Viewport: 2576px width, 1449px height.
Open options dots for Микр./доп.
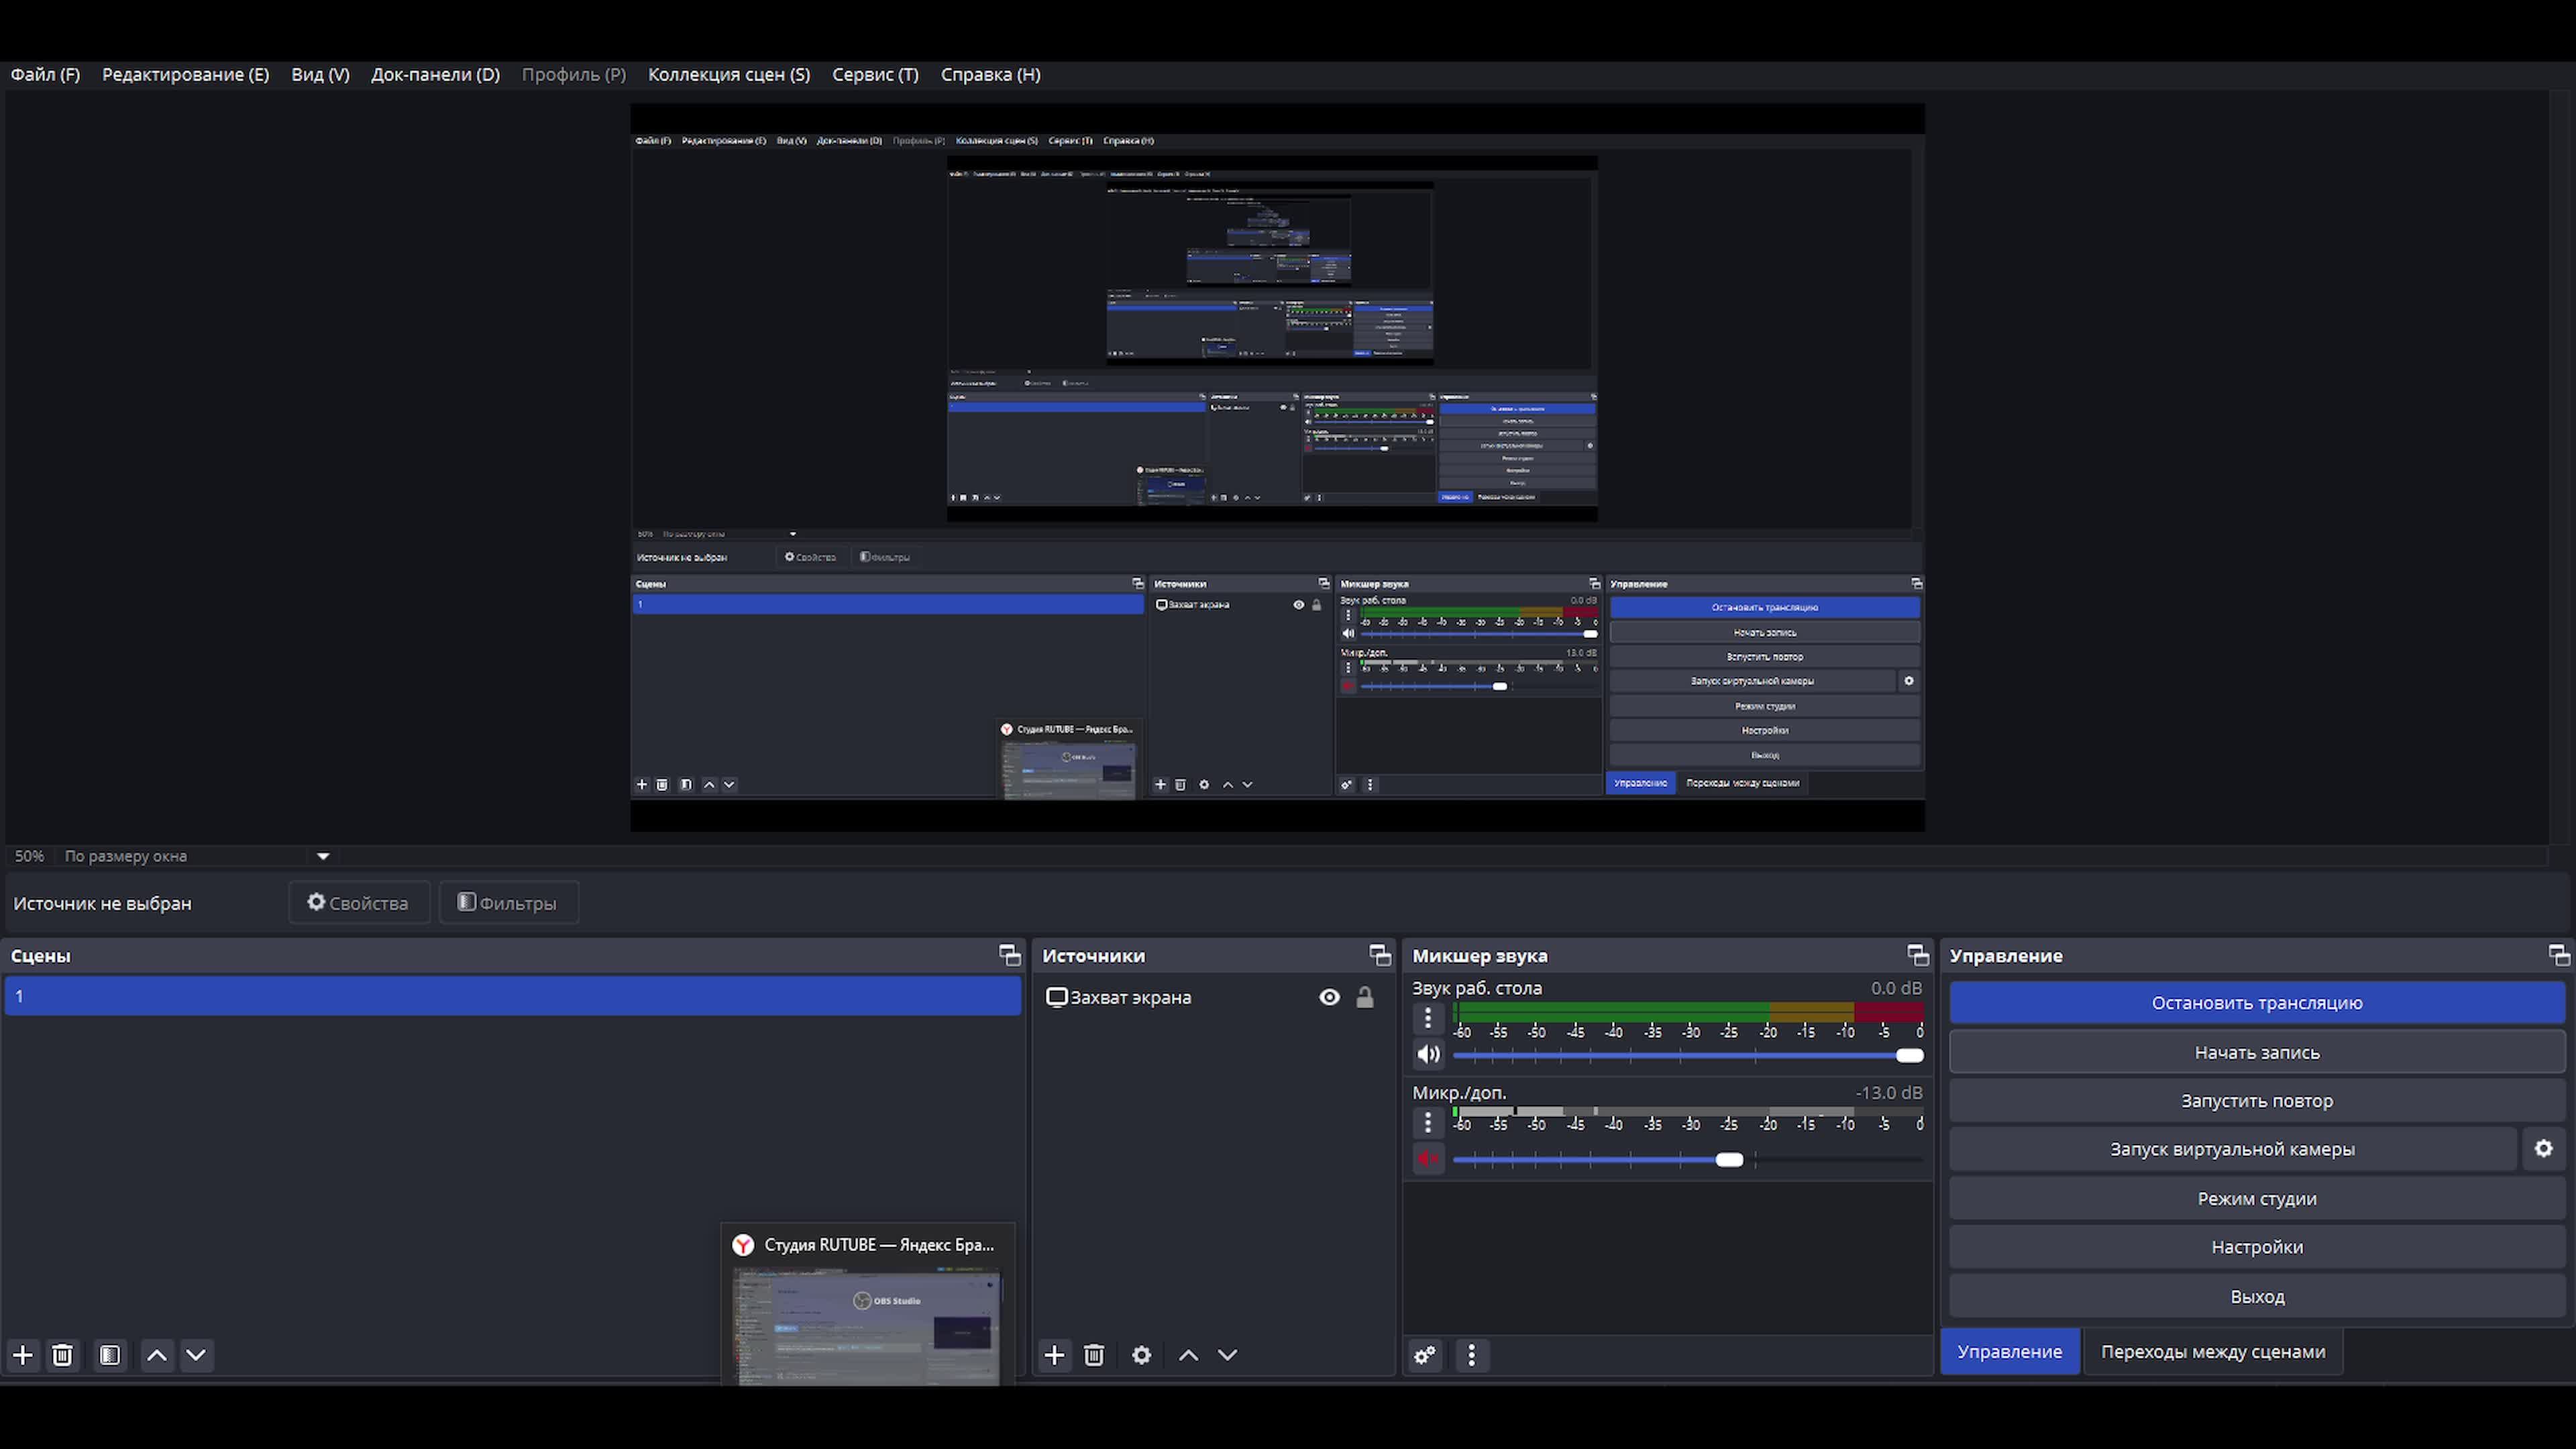[1428, 1122]
